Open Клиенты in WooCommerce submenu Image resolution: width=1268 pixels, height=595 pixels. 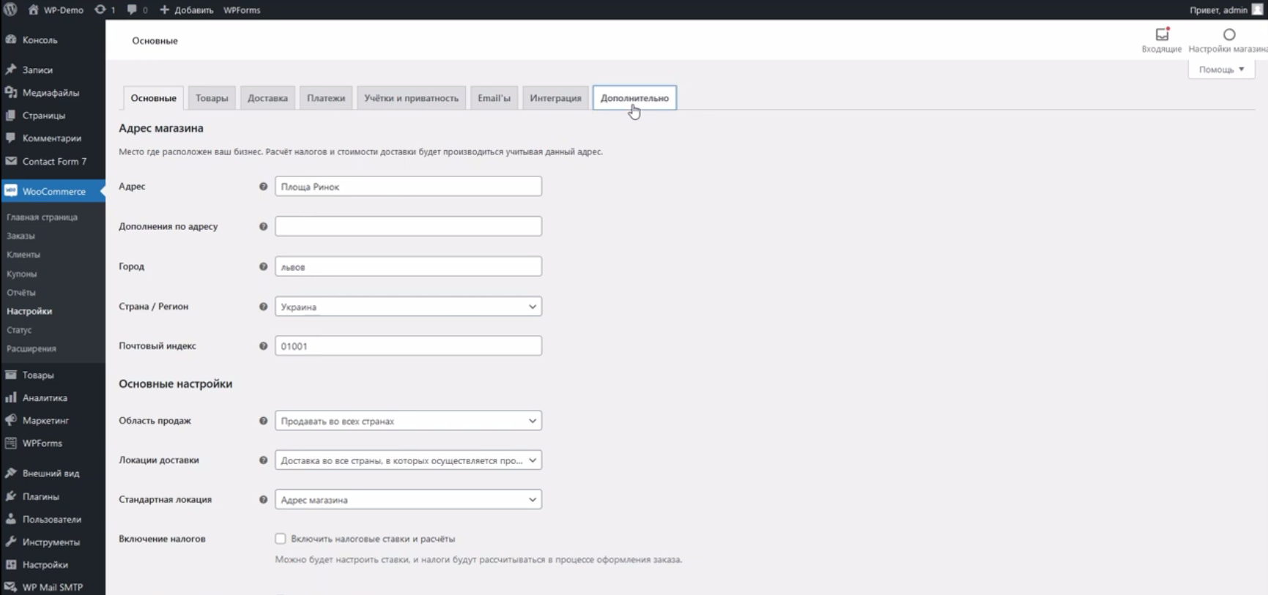[x=23, y=255]
